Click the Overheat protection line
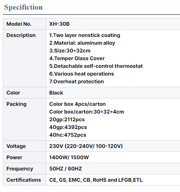 (77, 82)
